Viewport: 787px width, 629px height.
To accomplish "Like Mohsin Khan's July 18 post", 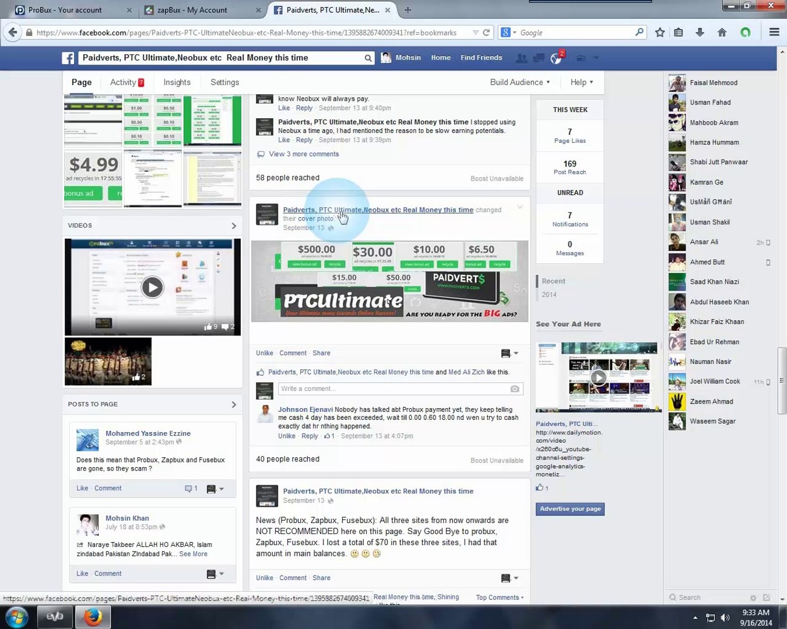I will tap(82, 574).
